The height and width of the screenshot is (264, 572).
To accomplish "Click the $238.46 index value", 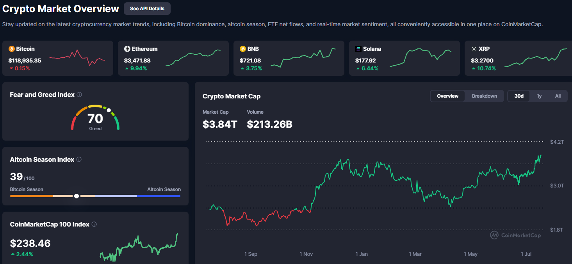I will [x=30, y=243].
